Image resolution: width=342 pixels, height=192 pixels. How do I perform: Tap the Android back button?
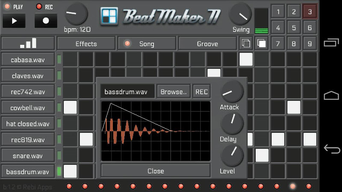point(332,149)
